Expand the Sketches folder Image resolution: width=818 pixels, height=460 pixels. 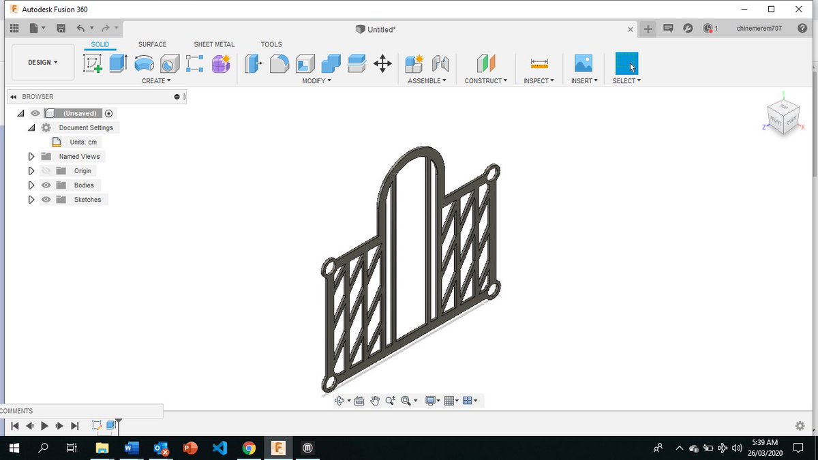(x=31, y=200)
